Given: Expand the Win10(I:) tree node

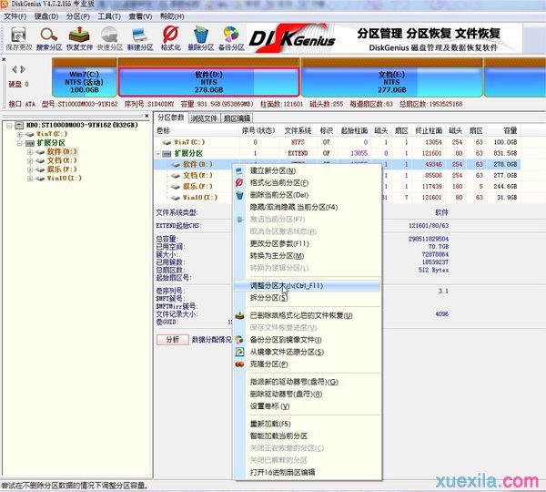Looking at the screenshot, I should pyautogui.click(x=30, y=179).
